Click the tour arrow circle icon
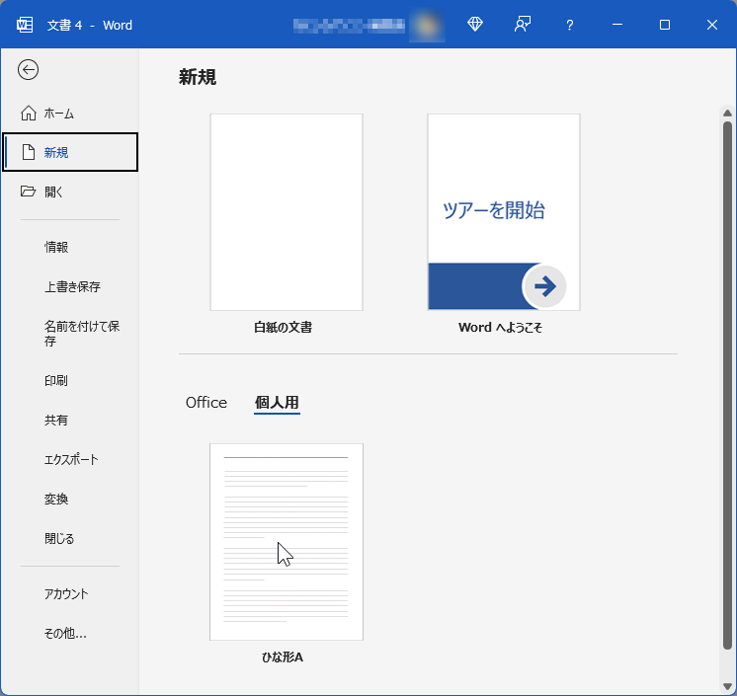Screen dimensions: 737x696 [x=544, y=286]
